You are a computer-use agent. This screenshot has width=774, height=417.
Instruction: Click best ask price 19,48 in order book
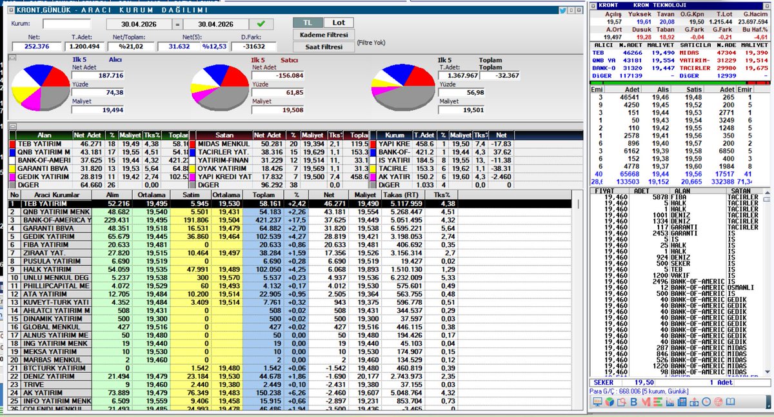click(x=693, y=97)
